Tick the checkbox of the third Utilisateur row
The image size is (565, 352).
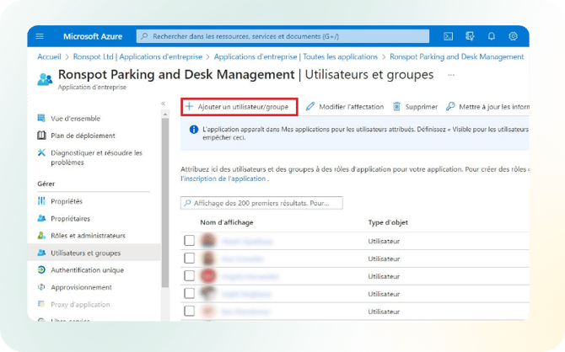189,275
